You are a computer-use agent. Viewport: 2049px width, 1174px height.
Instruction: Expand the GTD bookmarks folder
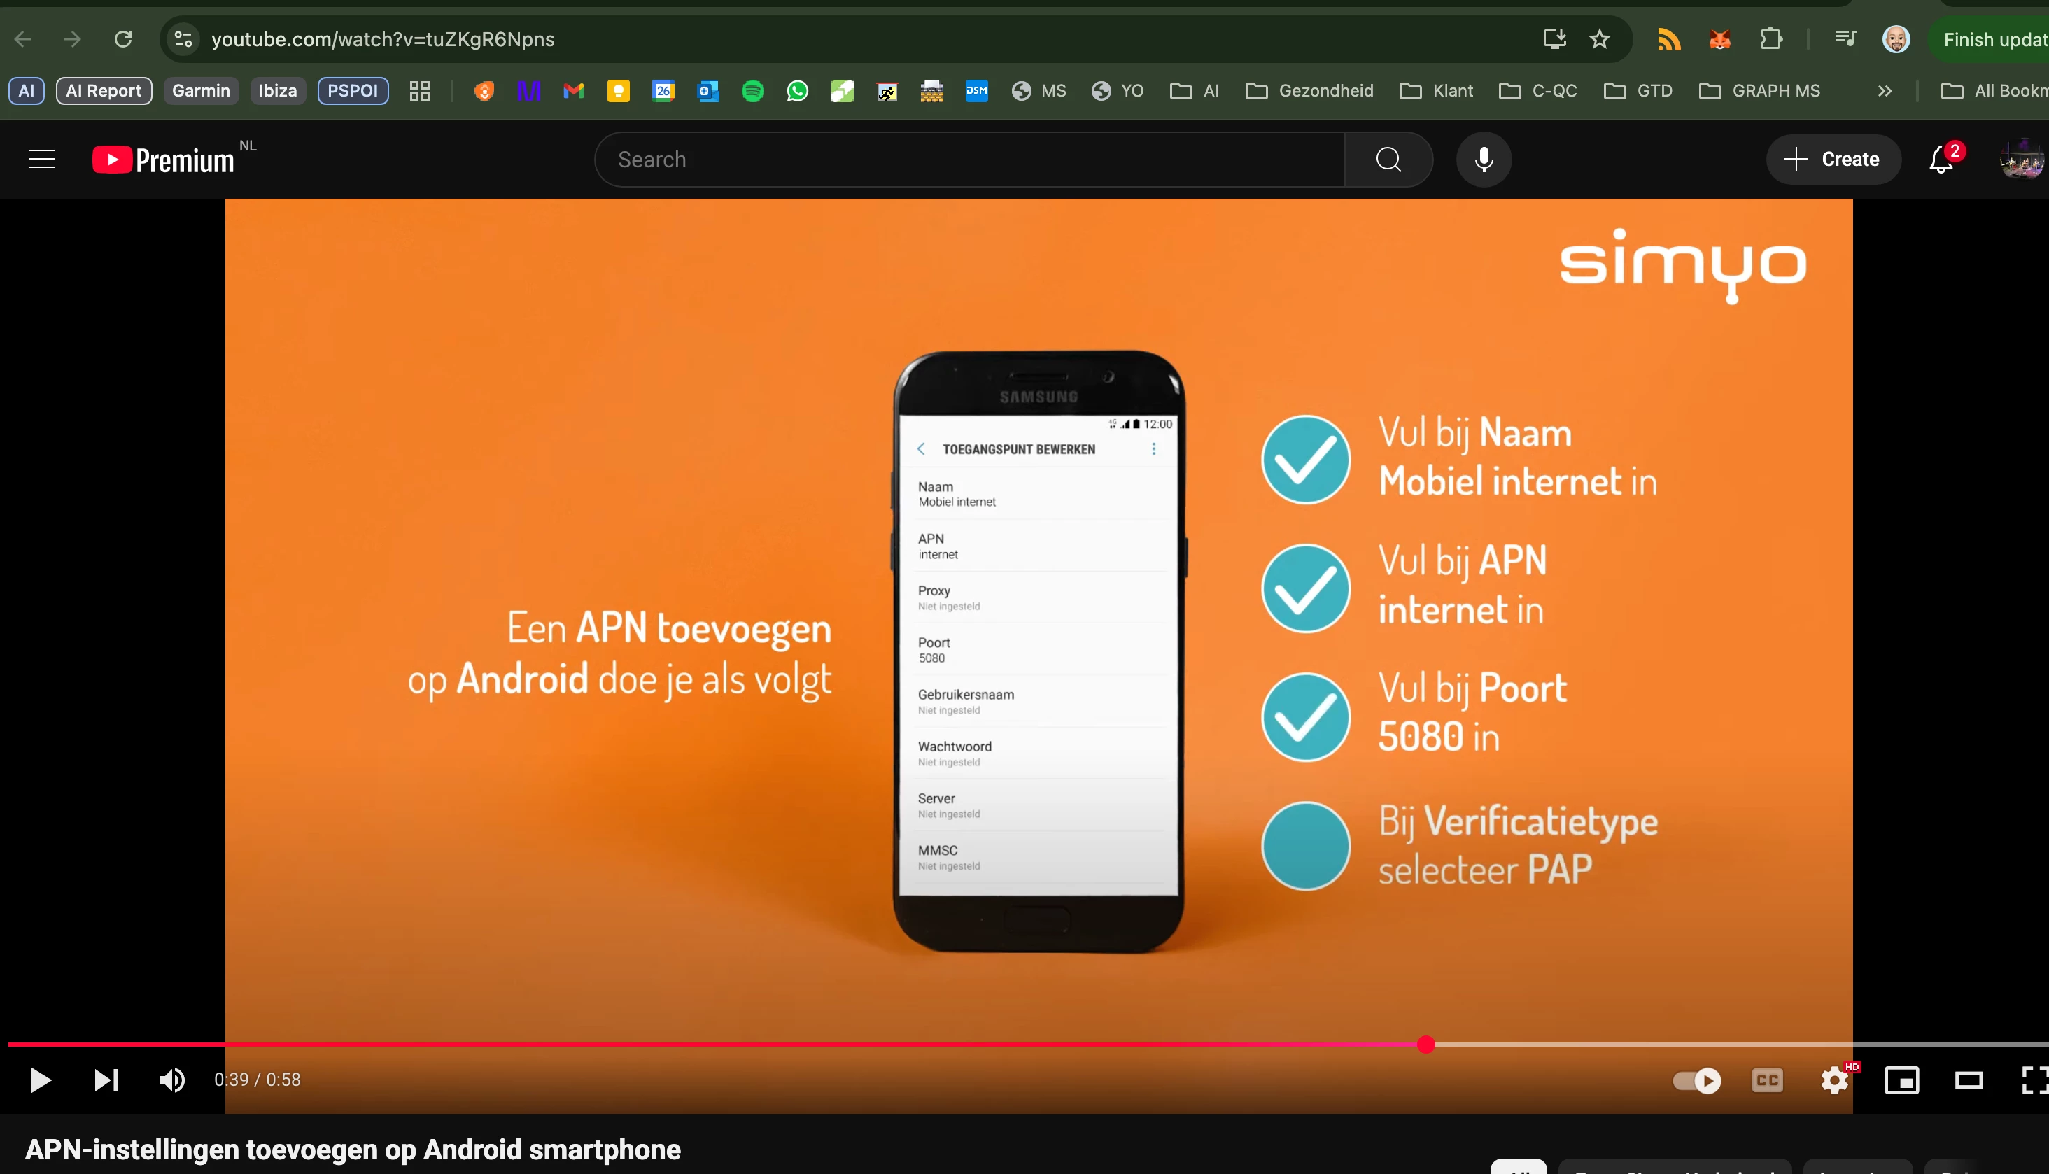(1638, 91)
